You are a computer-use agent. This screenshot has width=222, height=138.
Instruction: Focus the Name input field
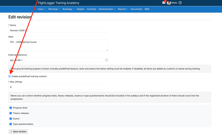click(x=58, y=30)
